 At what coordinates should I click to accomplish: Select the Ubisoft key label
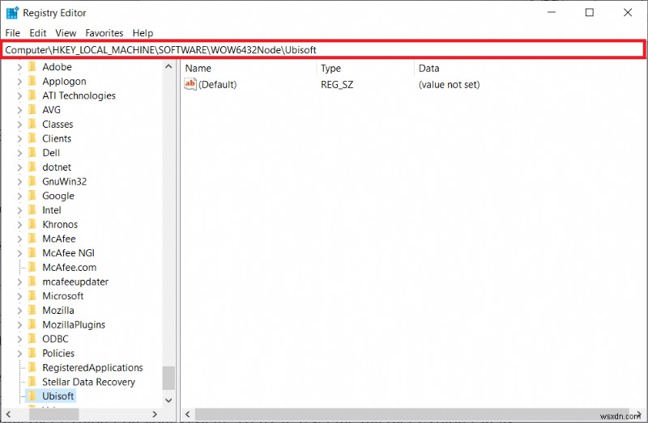pyautogui.click(x=58, y=396)
